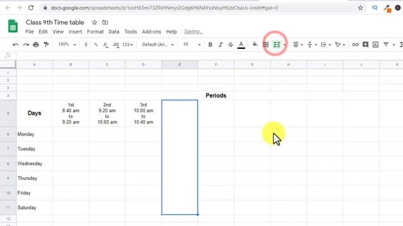Open the fill color picker
This screenshot has height=226, width=403.
(x=255, y=45)
